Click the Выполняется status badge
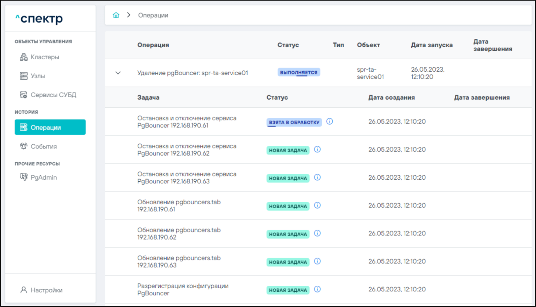The width and height of the screenshot is (536, 307). coord(298,72)
